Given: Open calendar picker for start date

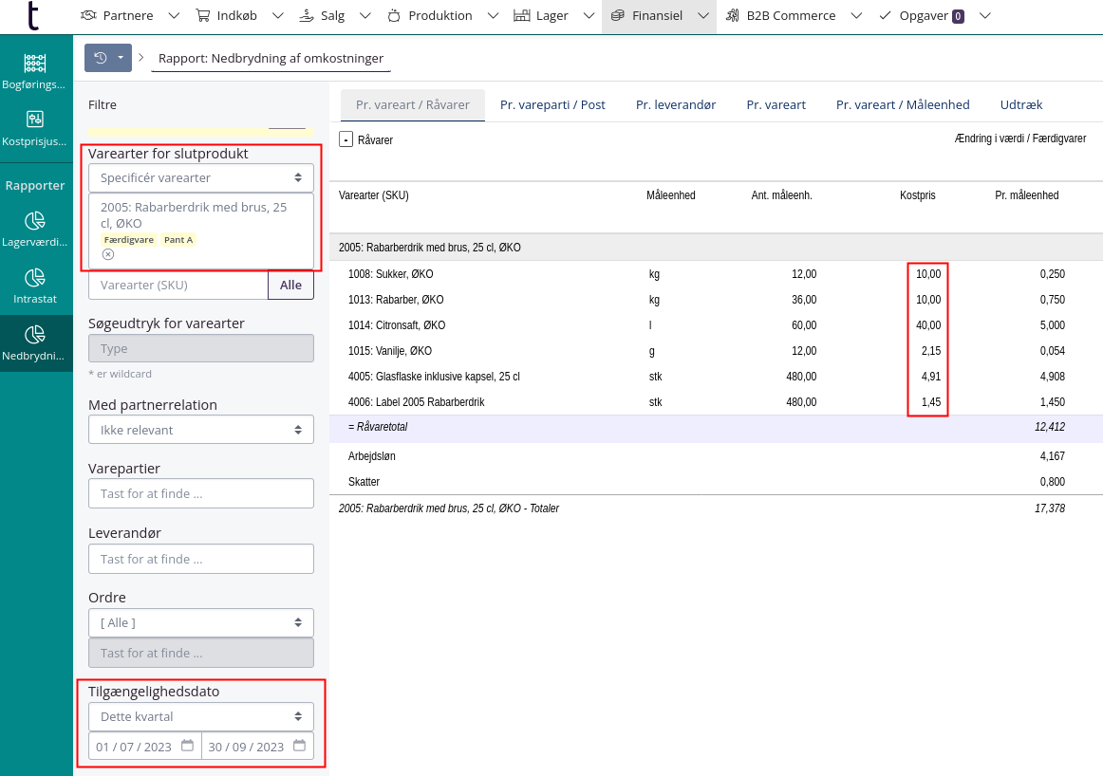Looking at the screenshot, I should pos(187,746).
